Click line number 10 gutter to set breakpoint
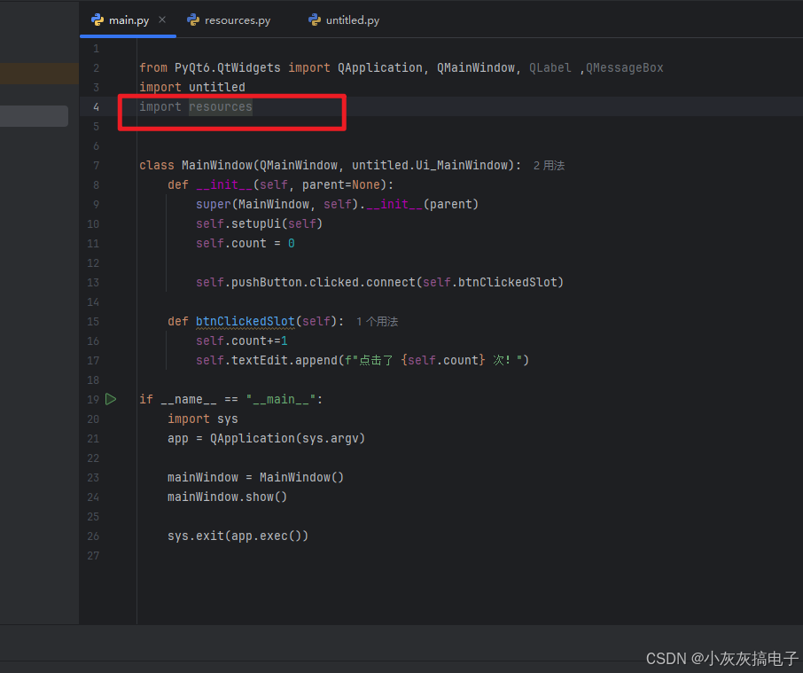Screen dimensions: 803x673 (93, 223)
